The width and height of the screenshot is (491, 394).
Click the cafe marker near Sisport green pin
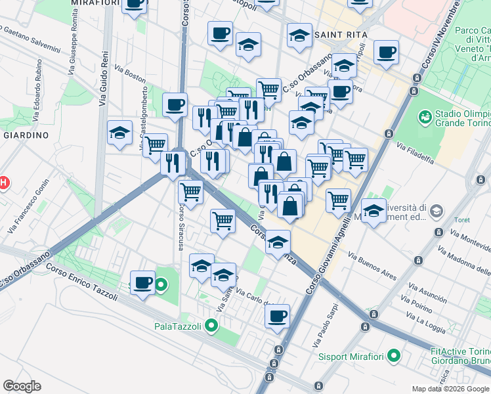pyautogui.click(x=142, y=285)
